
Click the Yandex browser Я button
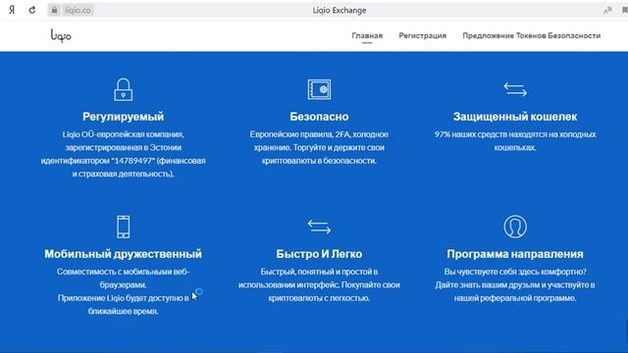12,10
